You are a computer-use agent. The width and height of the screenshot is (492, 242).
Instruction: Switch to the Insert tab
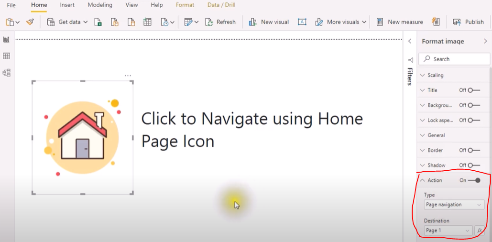pyautogui.click(x=67, y=5)
